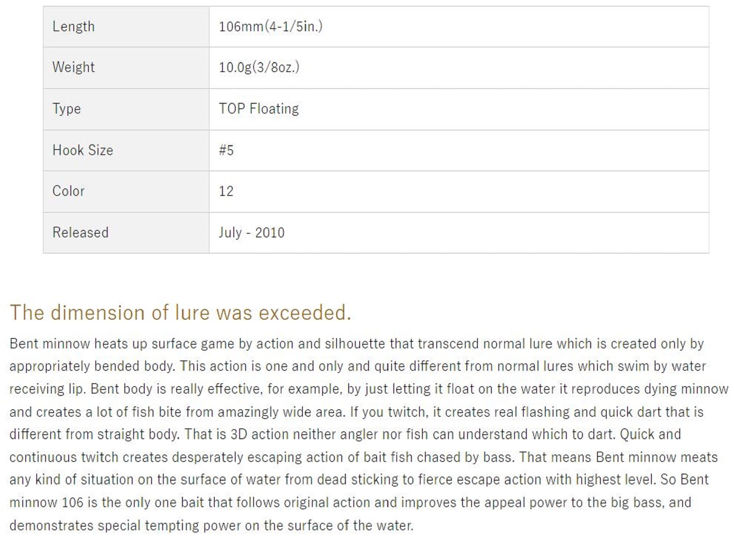734x542 pixels.
Task: Click the heading "The dimension of lure was exceeded."
Action: pos(180,313)
